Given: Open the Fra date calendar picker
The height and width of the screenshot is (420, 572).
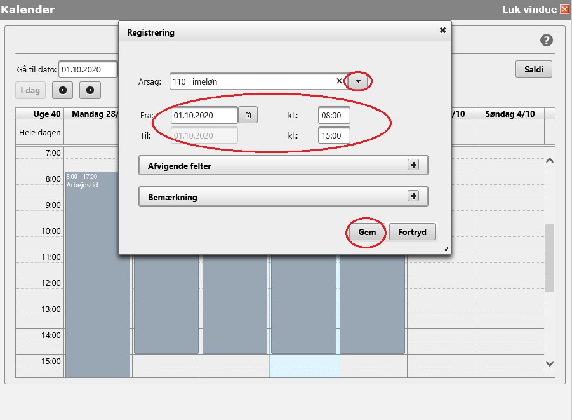Looking at the screenshot, I should point(248,115).
